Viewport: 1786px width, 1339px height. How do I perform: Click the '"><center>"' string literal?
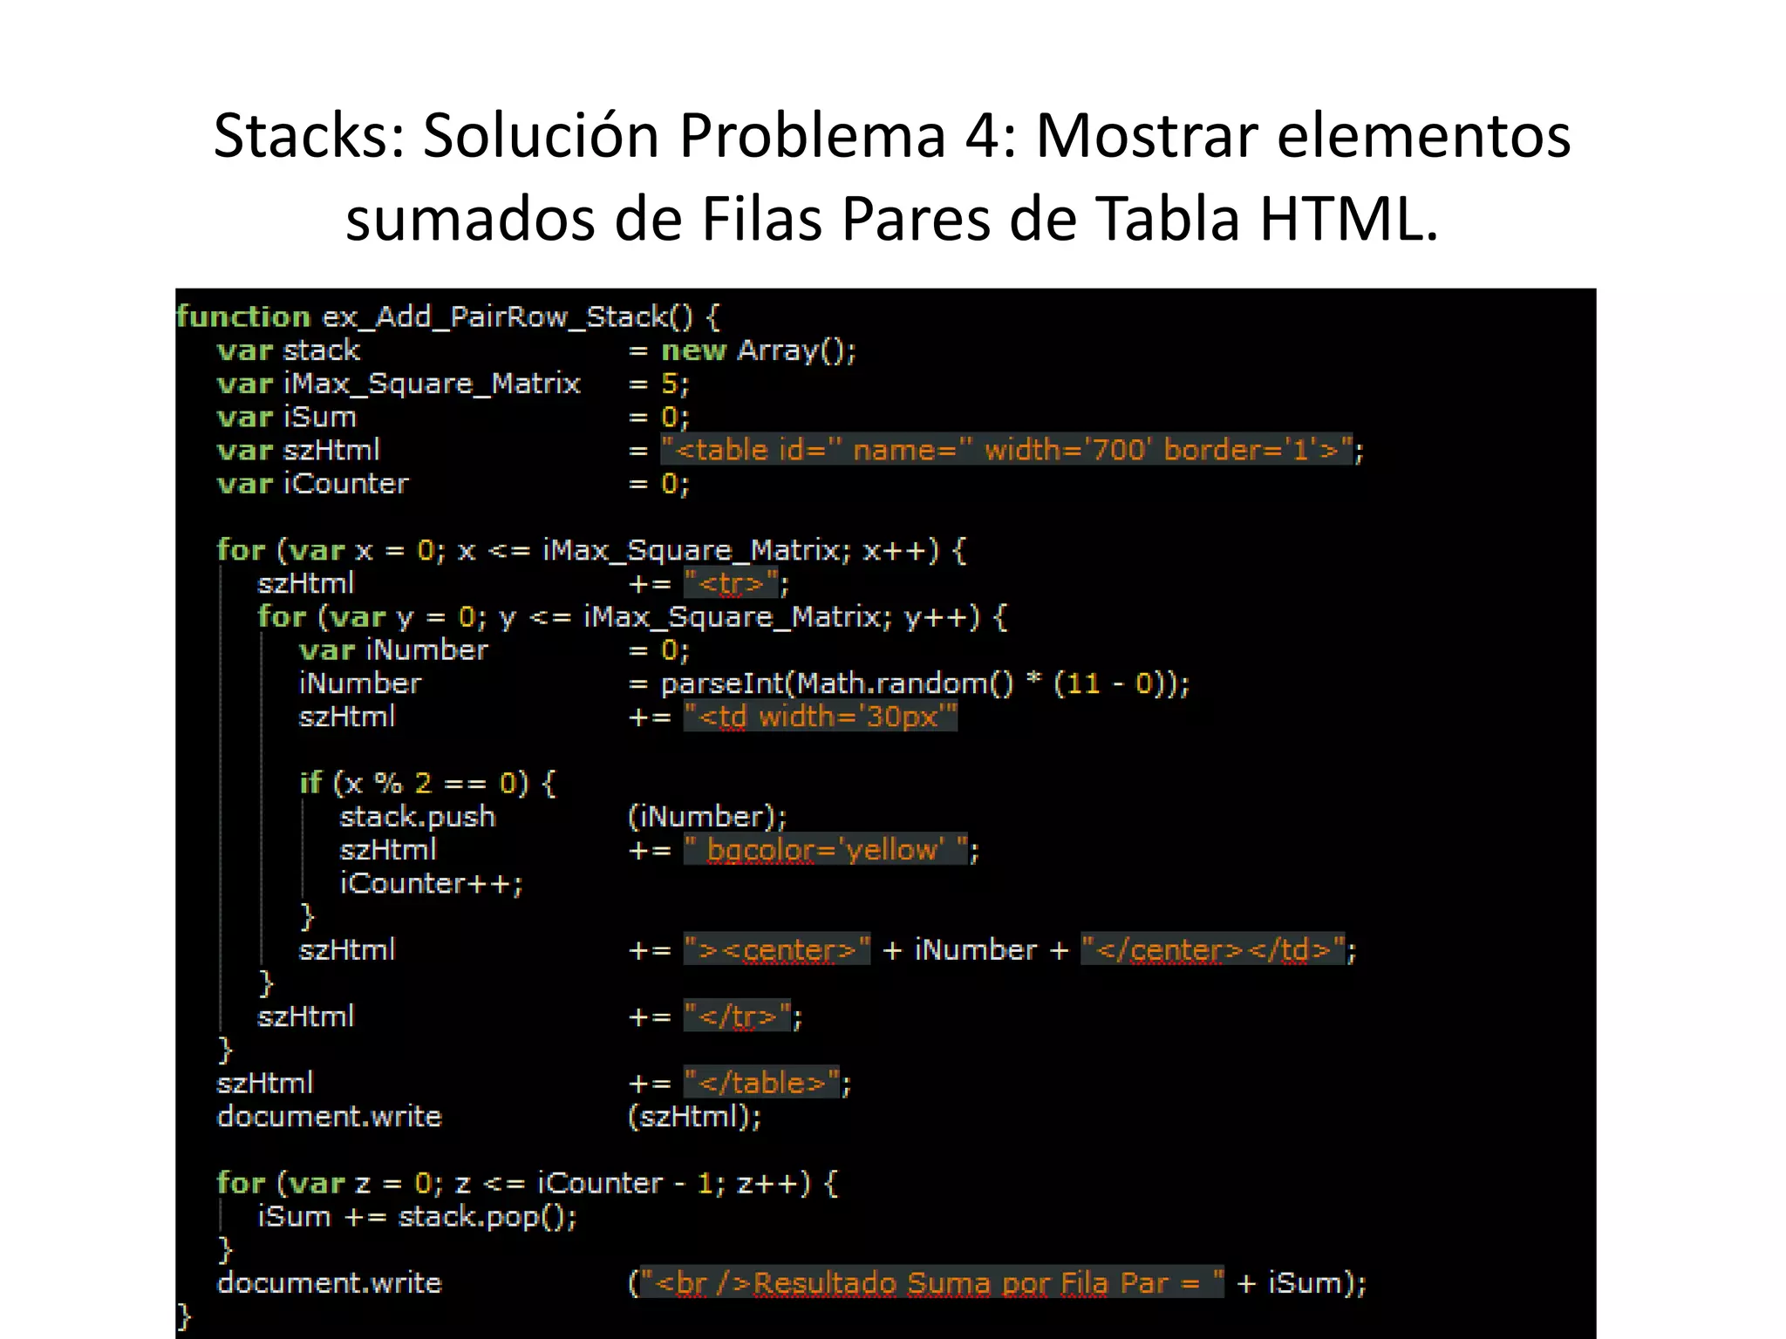click(777, 949)
